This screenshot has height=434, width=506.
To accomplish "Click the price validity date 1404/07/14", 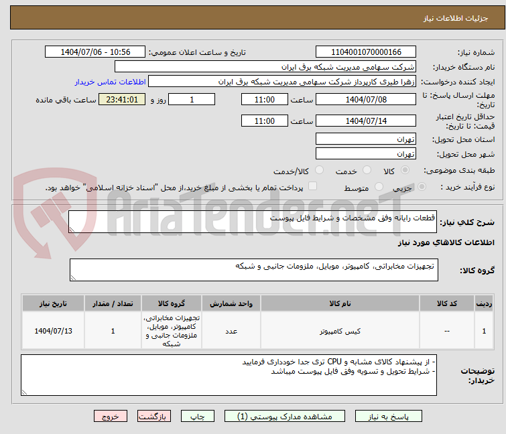I will click(366, 121).
